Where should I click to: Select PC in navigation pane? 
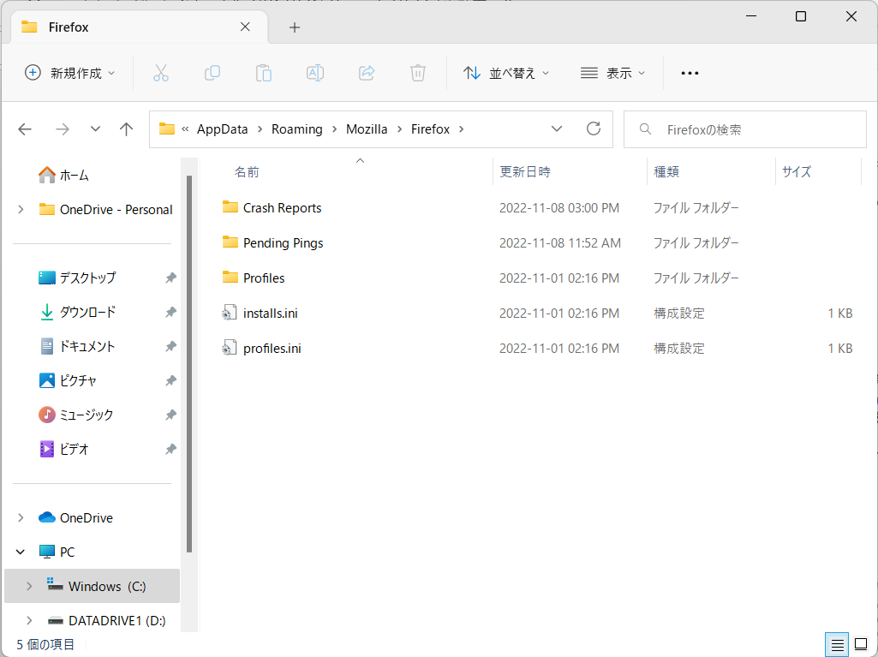[x=67, y=552]
